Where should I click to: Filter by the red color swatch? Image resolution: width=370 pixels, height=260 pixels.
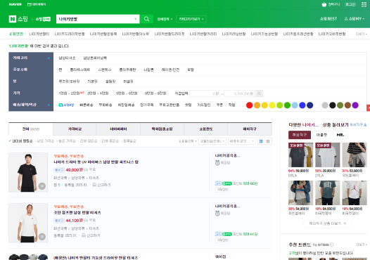click(x=250, y=105)
